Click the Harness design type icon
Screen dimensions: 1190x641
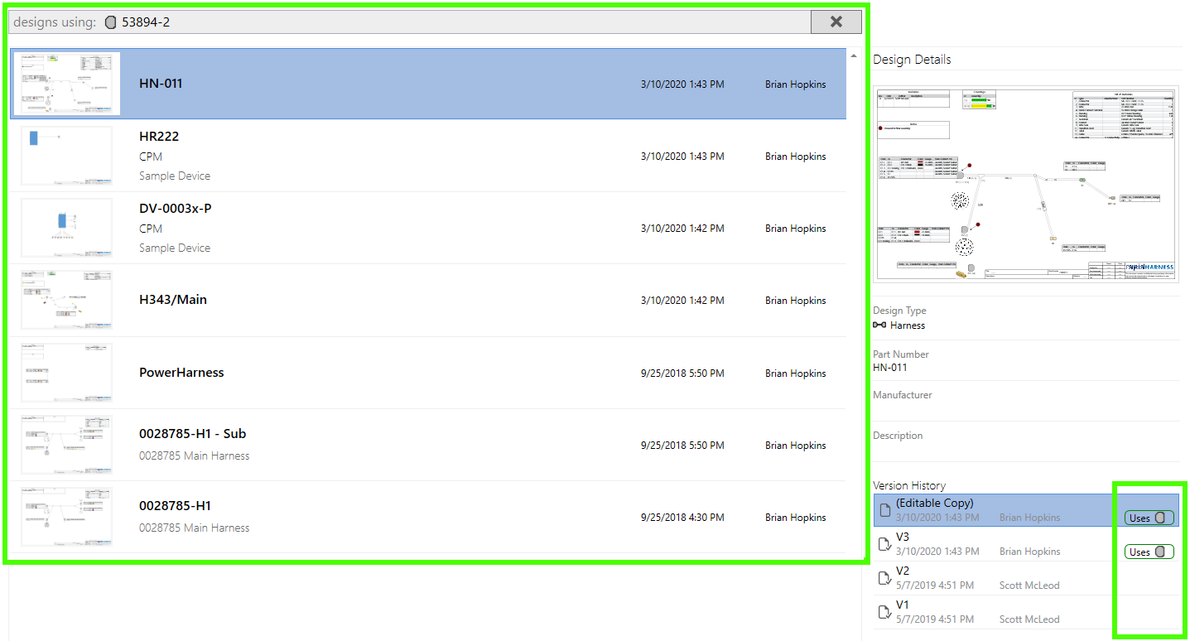pyautogui.click(x=879, y=325)
